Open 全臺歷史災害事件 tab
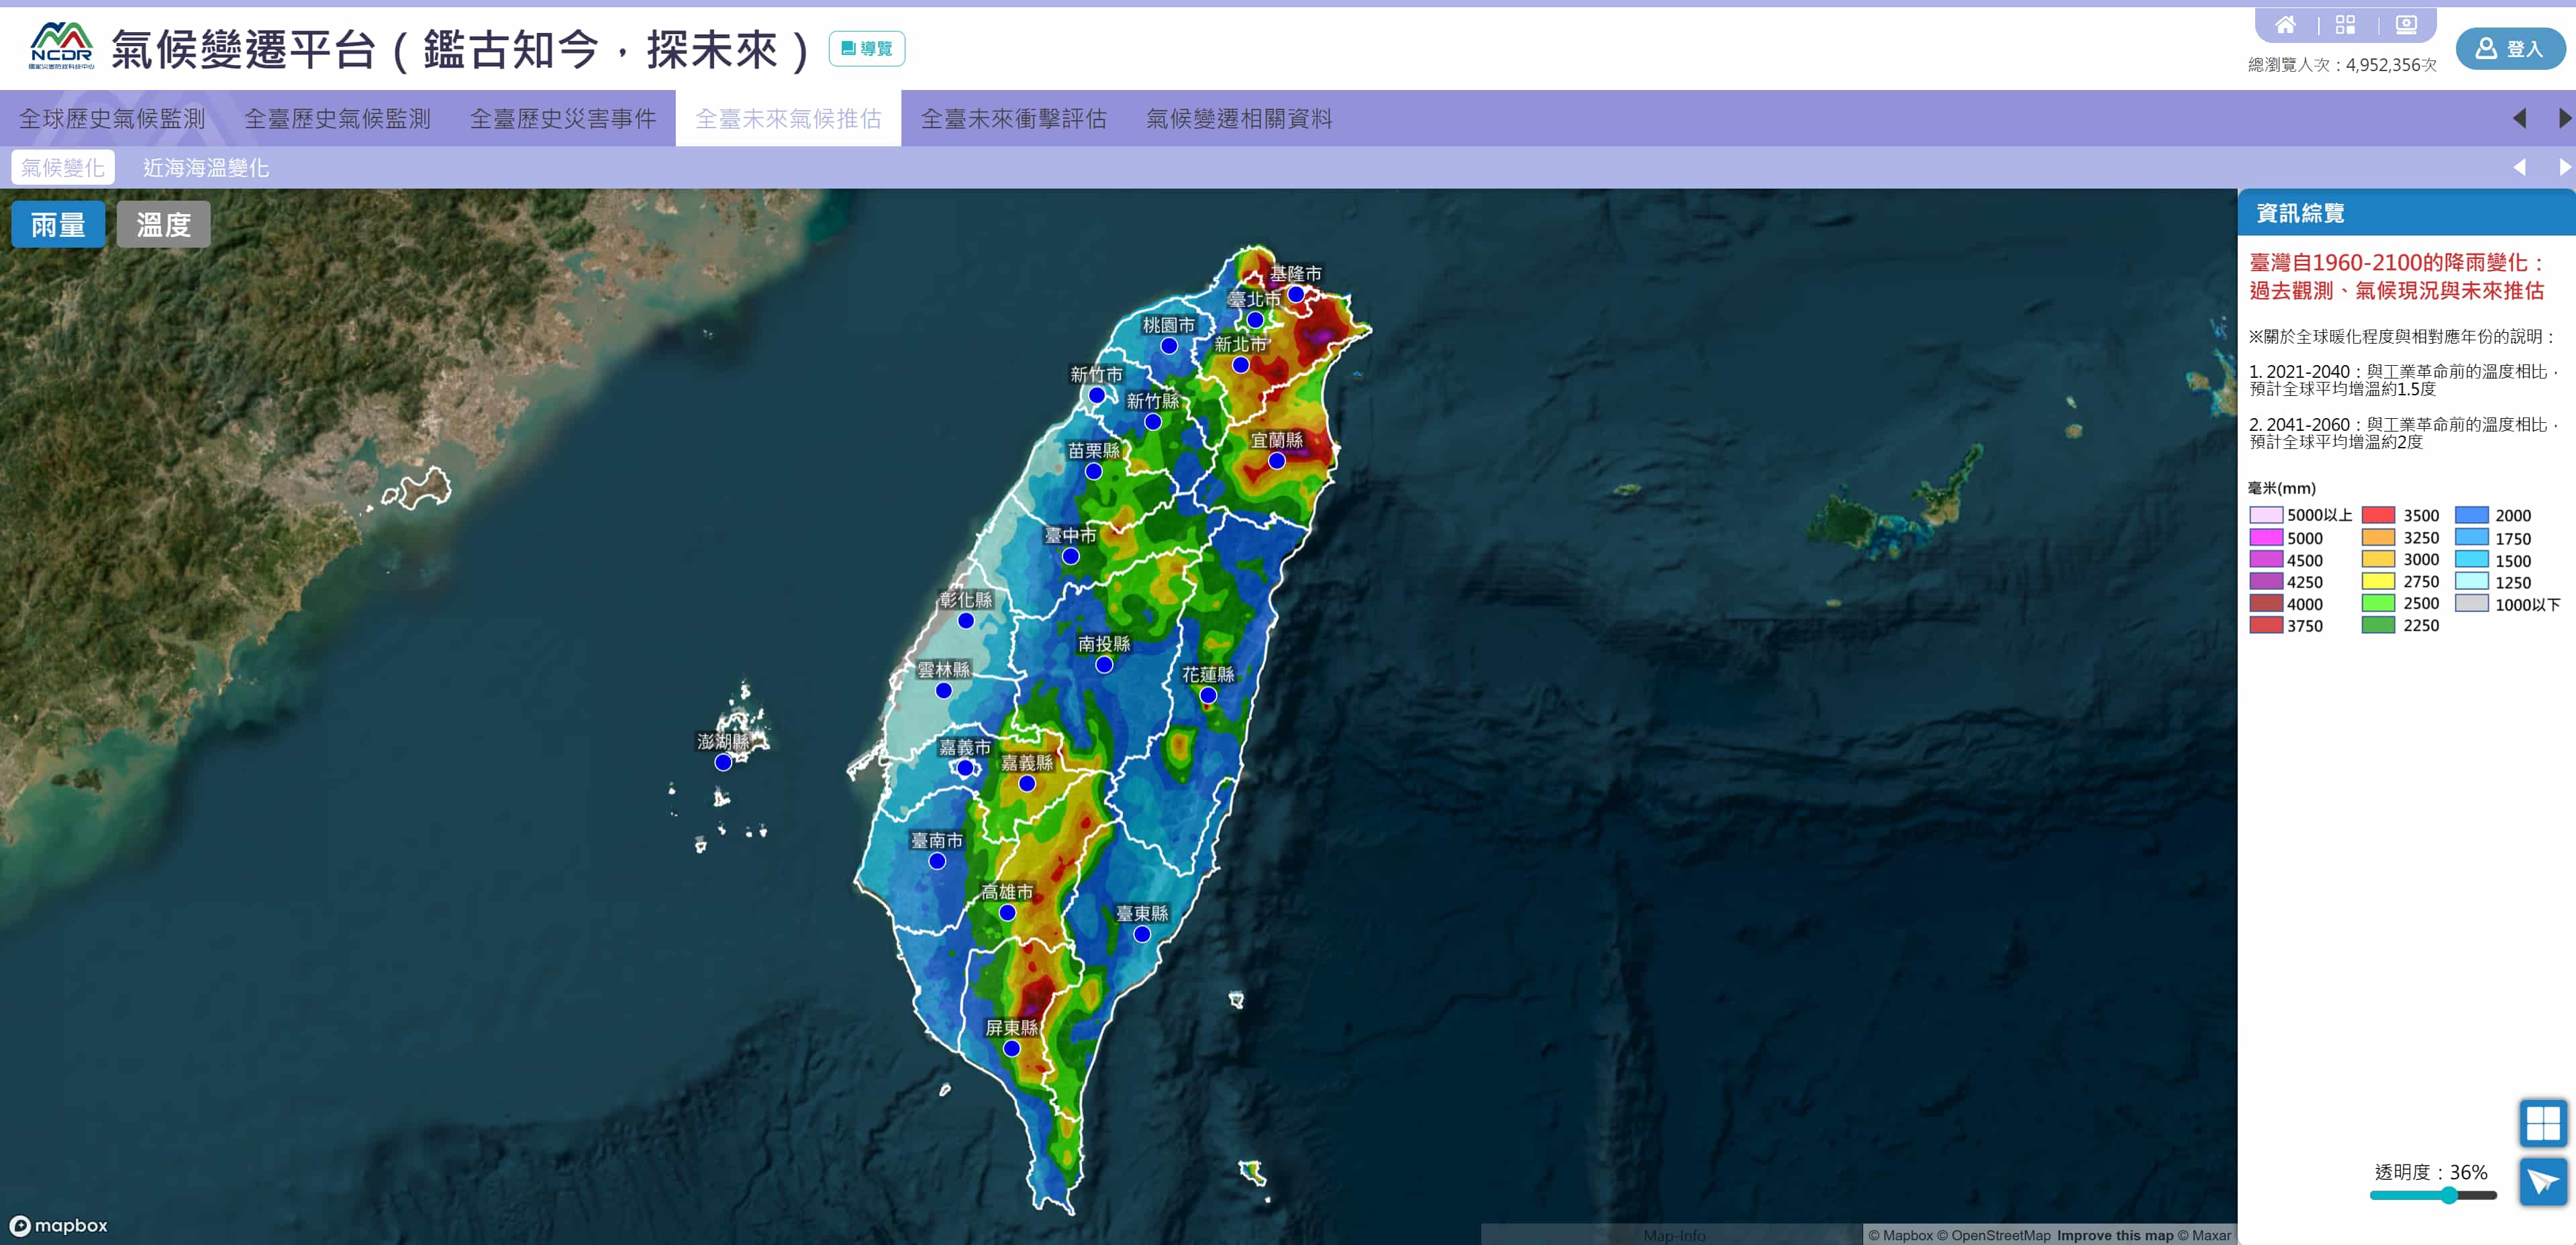The height and width of the screenshot is (1245, 2576). (x=563, y=119)
